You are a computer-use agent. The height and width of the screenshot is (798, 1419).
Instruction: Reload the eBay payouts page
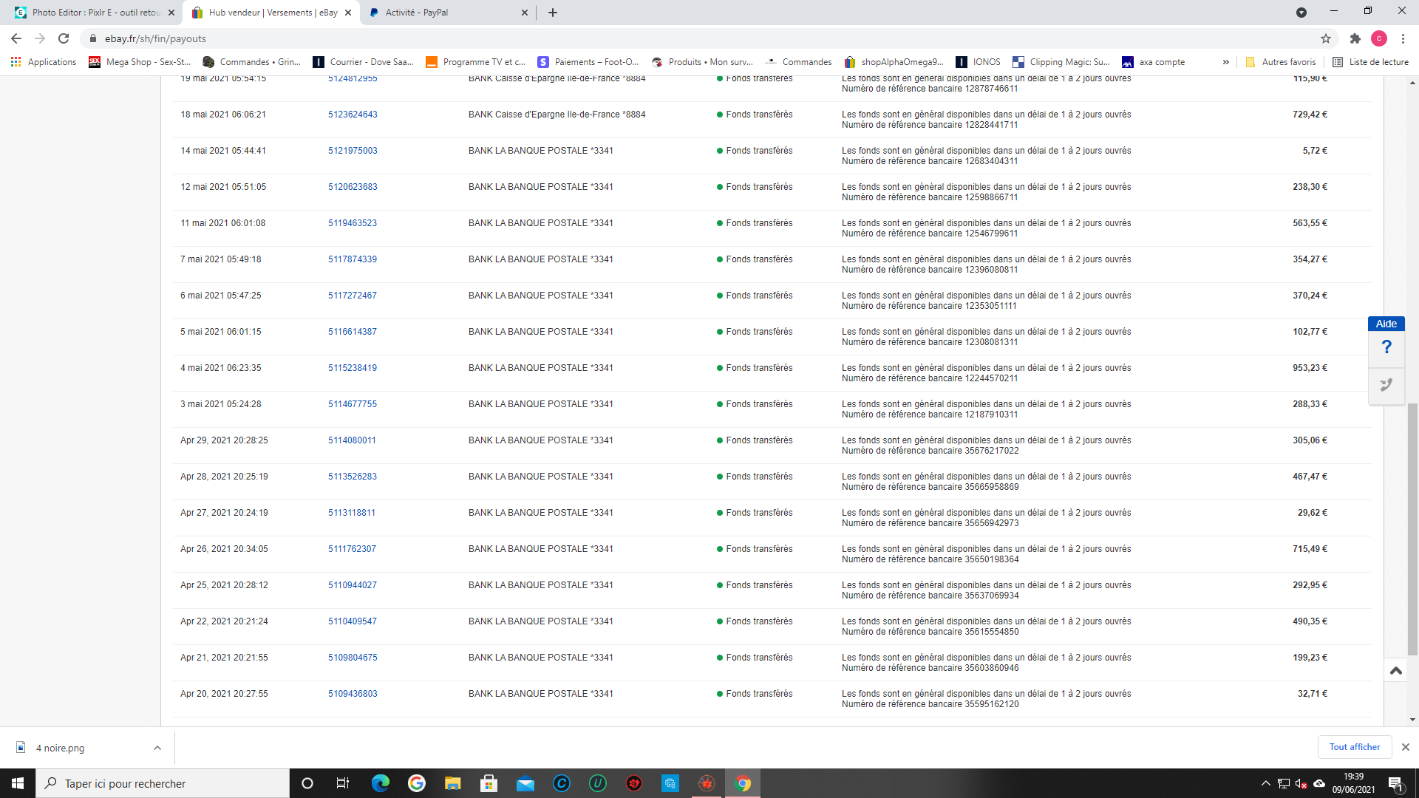pos(64,38)
